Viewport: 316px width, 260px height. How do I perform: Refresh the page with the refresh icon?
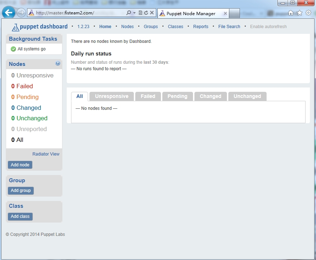(146, 12)
